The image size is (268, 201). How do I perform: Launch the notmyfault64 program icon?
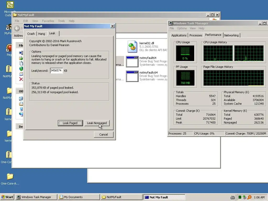coord(132,62)
